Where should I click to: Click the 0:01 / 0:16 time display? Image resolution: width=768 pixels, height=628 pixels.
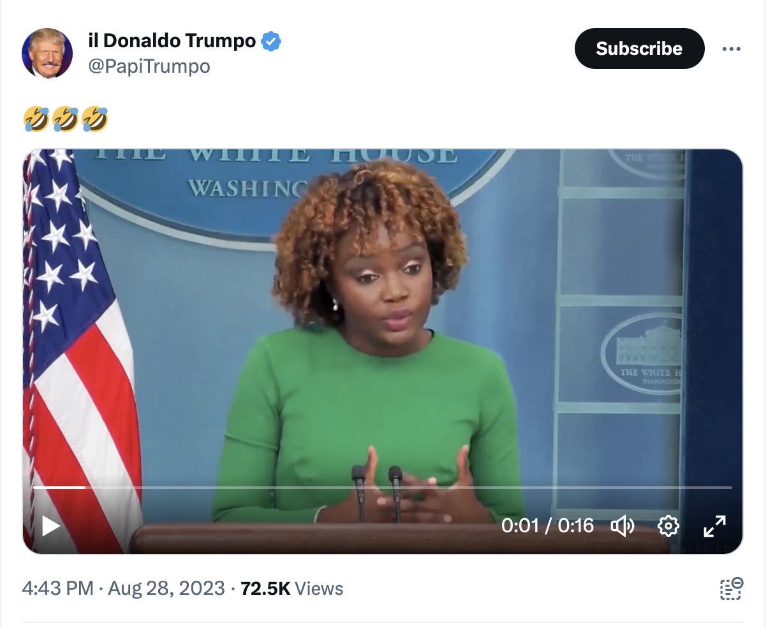(547, 526)
